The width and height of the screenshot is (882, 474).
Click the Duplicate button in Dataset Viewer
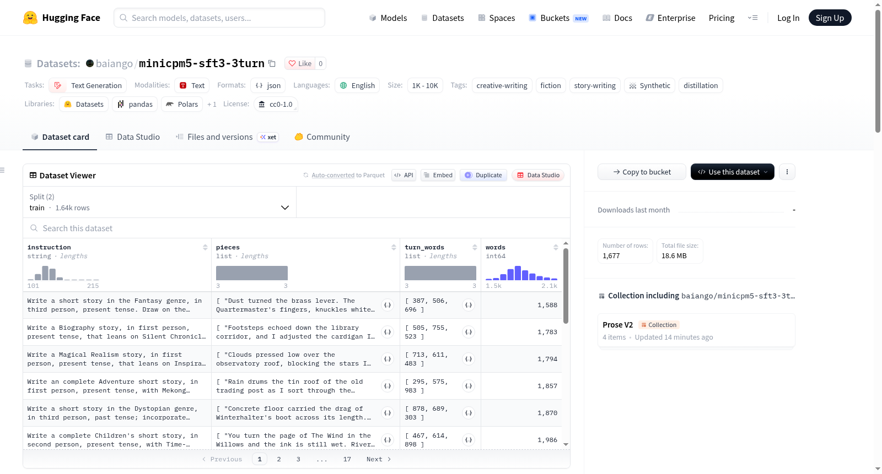coord(483,175)
